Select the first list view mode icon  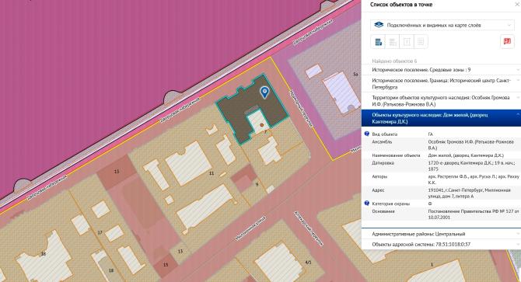pos(378,42)
